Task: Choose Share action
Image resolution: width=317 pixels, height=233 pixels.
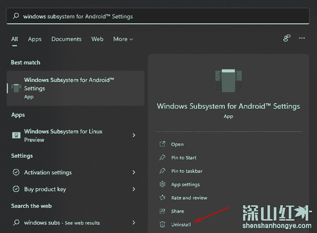Action: [x=177, y=211]
